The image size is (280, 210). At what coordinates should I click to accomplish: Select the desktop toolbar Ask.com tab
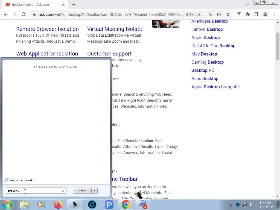pos(35,5)
